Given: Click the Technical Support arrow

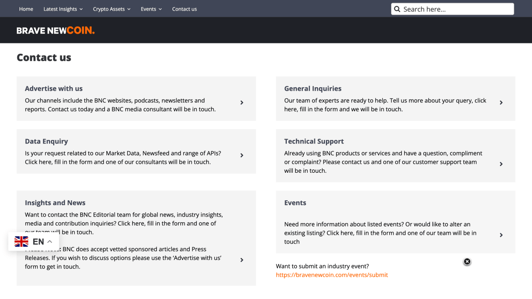Looking at the screenshot, I should pos(501,164).
